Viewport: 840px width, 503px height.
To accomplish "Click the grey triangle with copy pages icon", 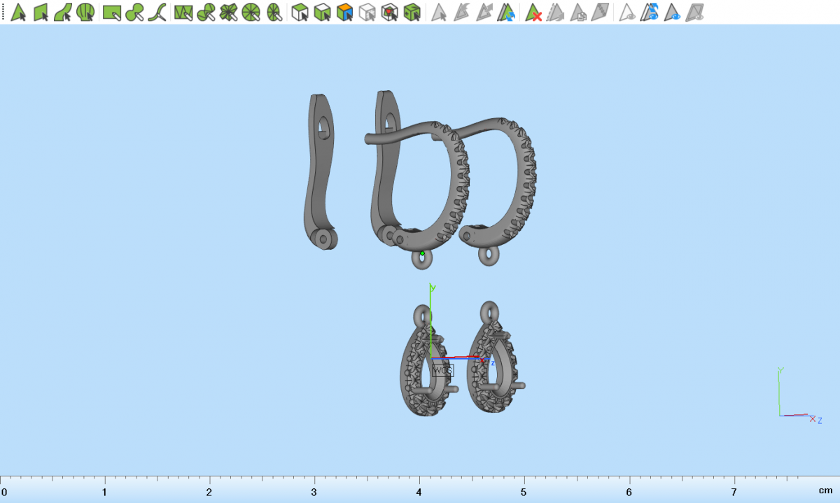I will click(x=578, y=12).
